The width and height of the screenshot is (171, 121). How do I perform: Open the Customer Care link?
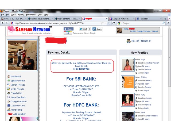point(18,106)
